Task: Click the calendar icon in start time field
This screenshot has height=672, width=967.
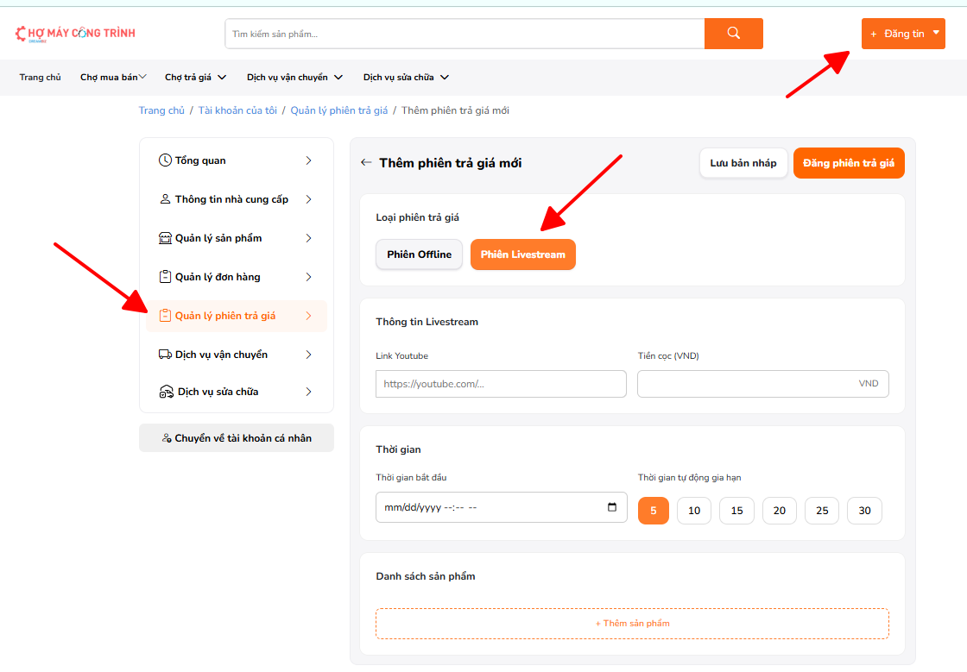Action: point(612,507)
